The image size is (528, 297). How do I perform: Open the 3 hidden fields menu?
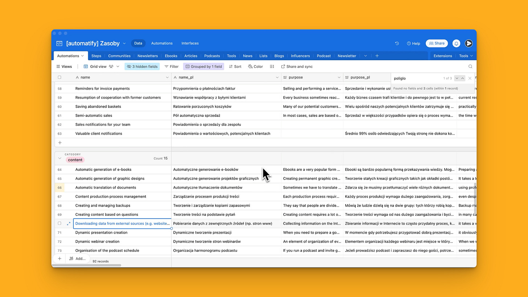[142, 67]
